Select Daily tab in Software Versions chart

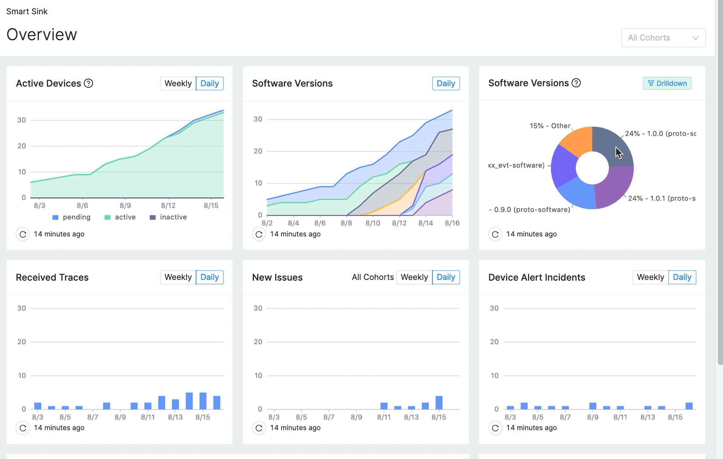click(x=446, y=83)
